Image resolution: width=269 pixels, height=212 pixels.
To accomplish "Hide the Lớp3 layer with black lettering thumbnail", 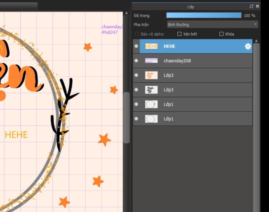I will 136,90.
